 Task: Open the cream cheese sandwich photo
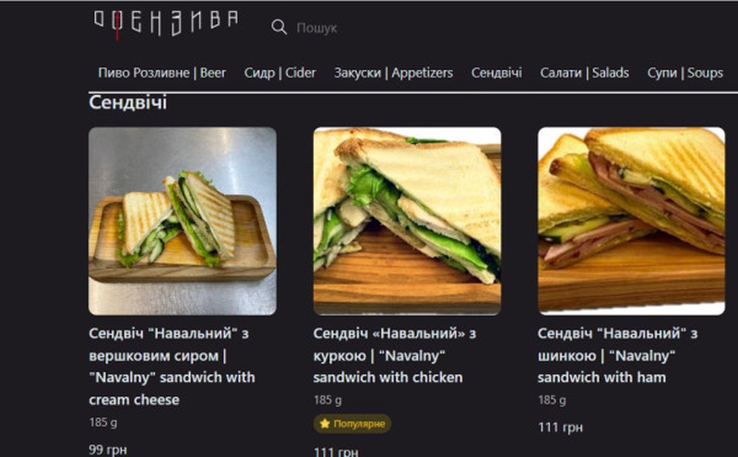click(183, 221)
